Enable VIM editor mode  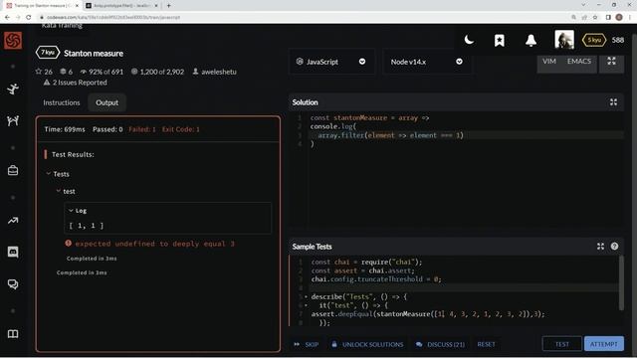click(x=549, y=62)
